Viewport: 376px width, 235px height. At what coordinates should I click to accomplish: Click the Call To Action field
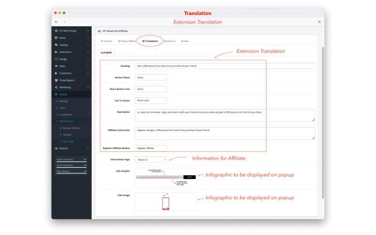point(150,101)
